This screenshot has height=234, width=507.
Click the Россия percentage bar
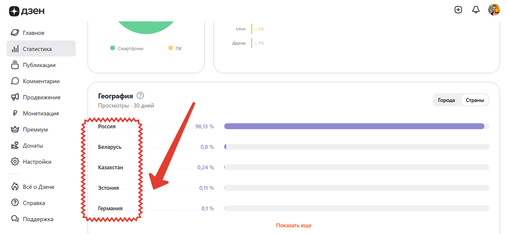tap(354, 126)
